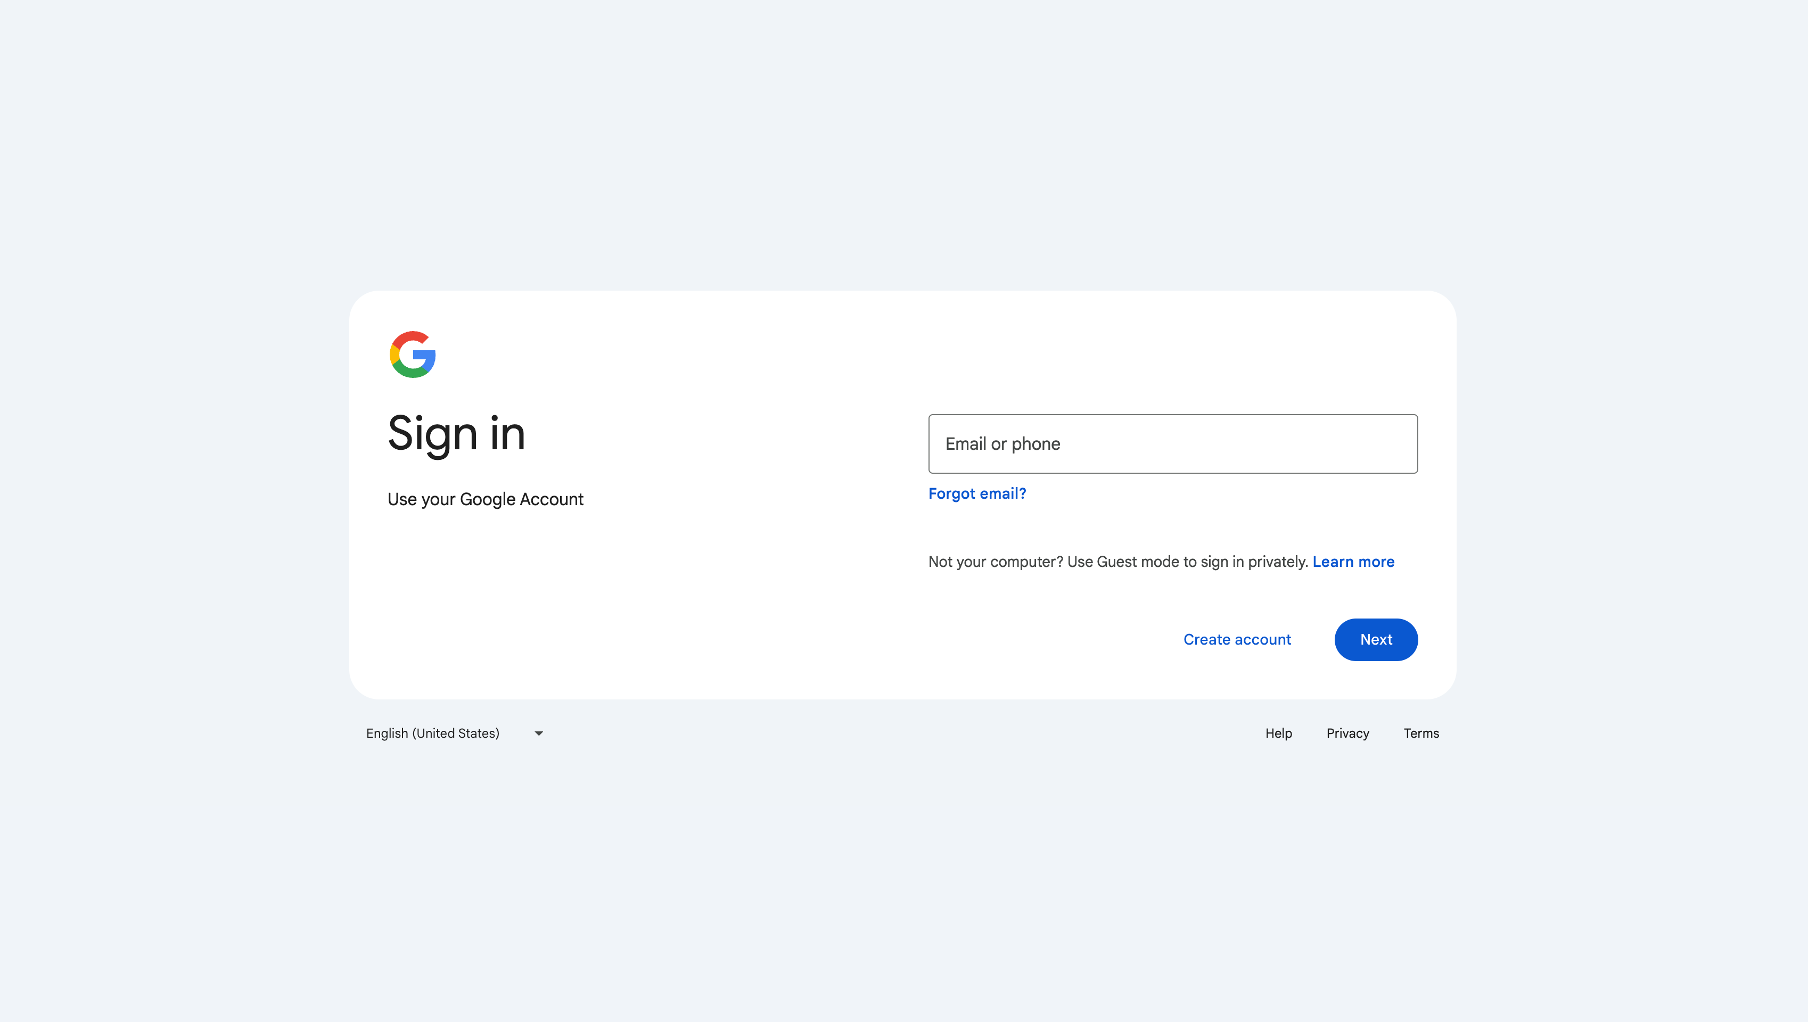Click the language selector dropdown arrow
The height and width of the screenshot is (1022, 1808).
[x=539, y=732]
